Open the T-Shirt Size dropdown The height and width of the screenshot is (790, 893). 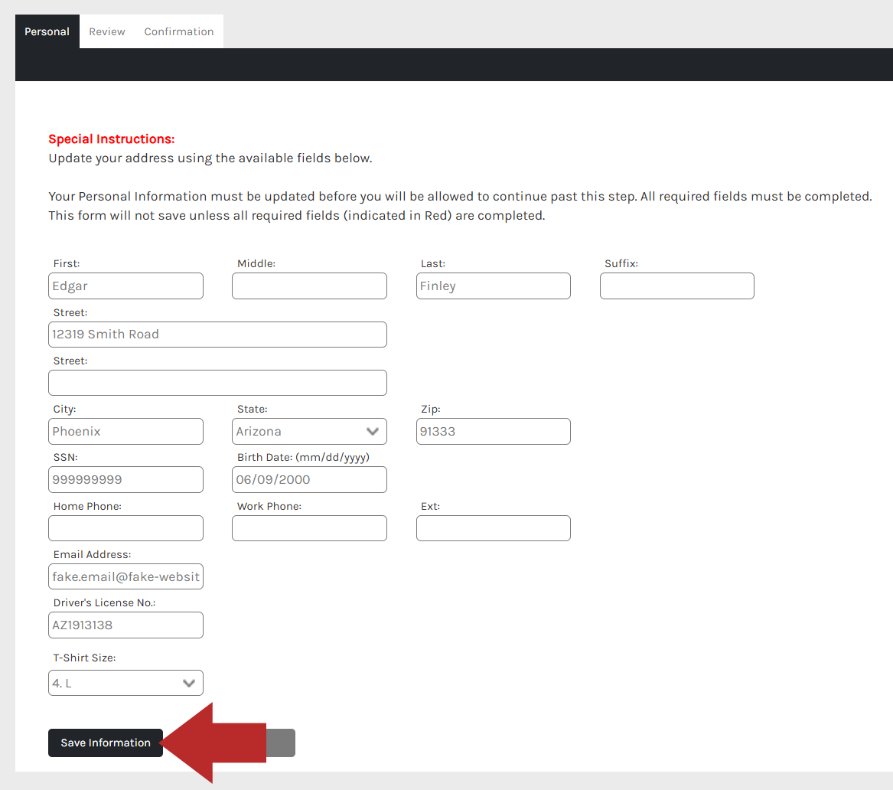coord(125,683)
